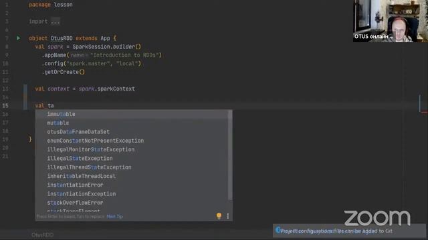Click line number 15 in gutter
The height and width of the screenshot is (240, 428).
(x=5, y=105)
